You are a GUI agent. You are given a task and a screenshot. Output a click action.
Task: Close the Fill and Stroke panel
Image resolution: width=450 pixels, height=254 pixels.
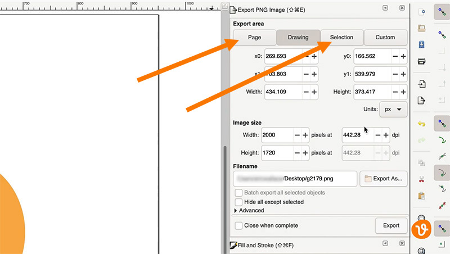coord(402,243)
